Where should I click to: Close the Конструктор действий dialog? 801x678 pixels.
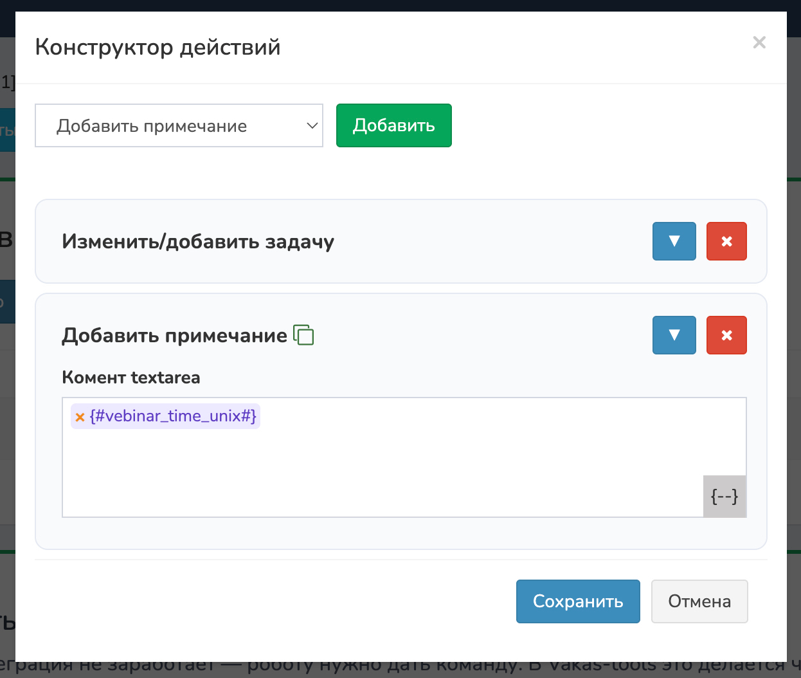click(759, 42)
